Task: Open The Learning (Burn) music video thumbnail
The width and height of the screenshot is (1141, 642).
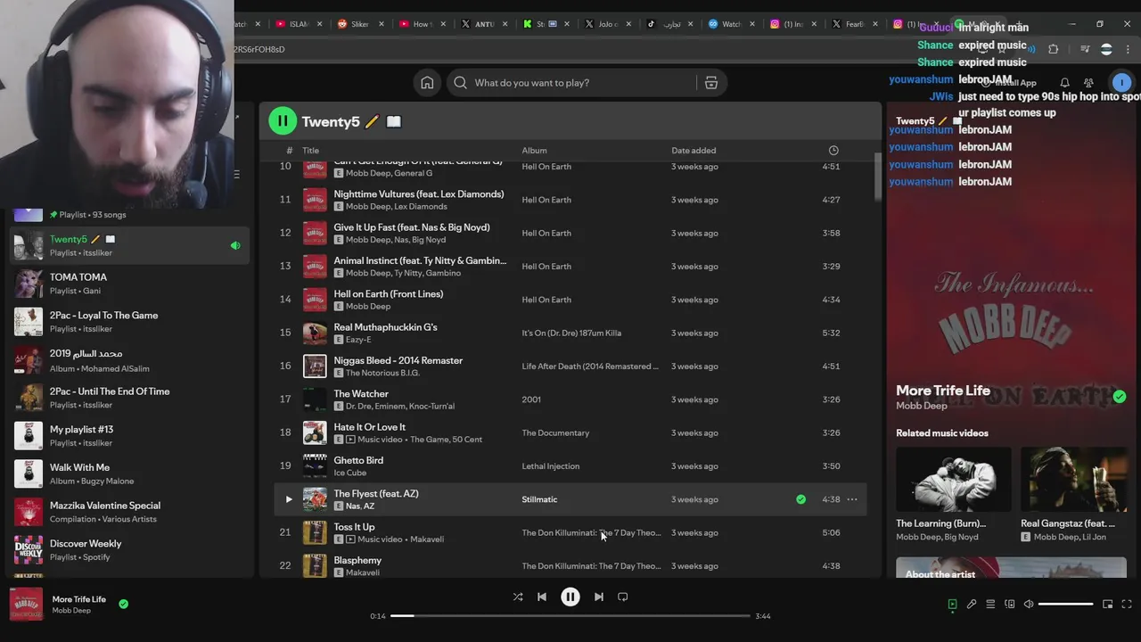Action: [x=953, y=479]
